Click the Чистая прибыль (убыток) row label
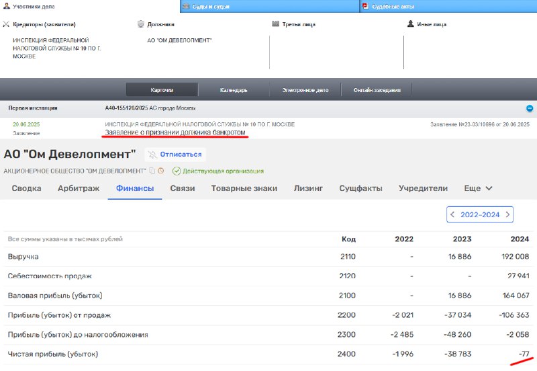The image size is (537, 371). tap(53, 354)
